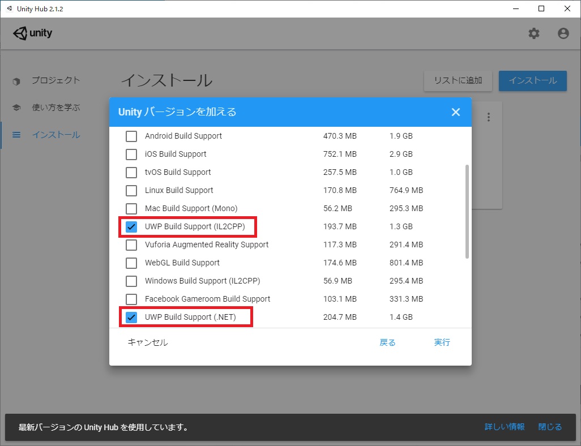Click the Unity Hub update notification message
Viewport: 581px width, 446px height.
pyautogui.click(x=104, y=427)
